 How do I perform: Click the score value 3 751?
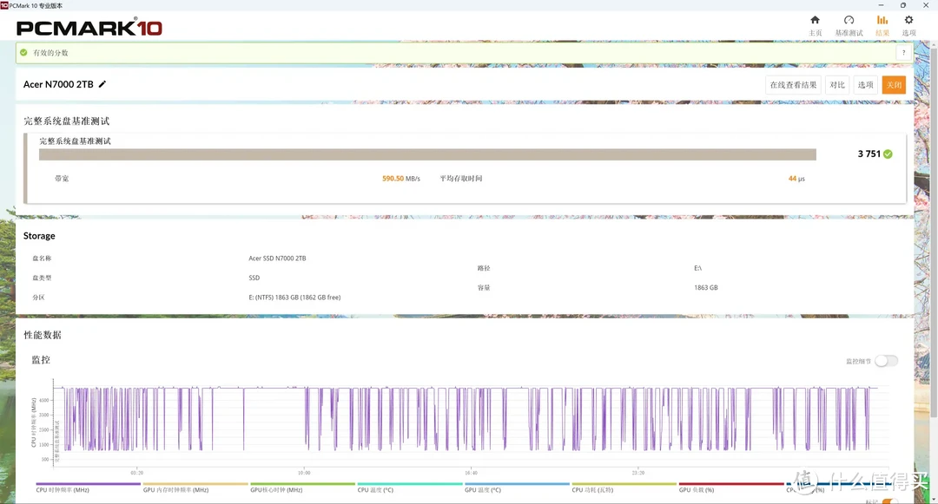pyautogui.click(x=869, y=154)
